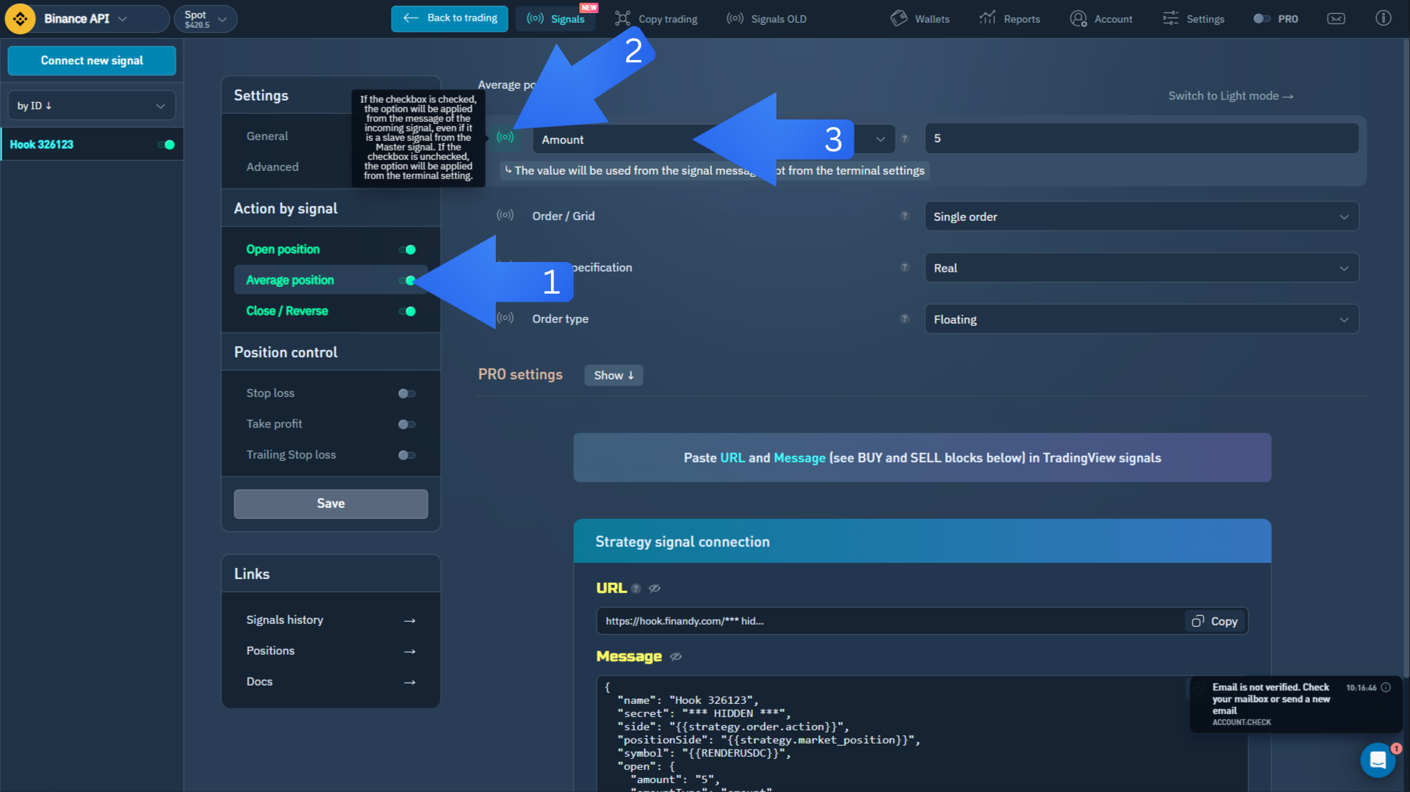Click help icon on specification row
Viewport: 1410px width, 792px height.
904,267
